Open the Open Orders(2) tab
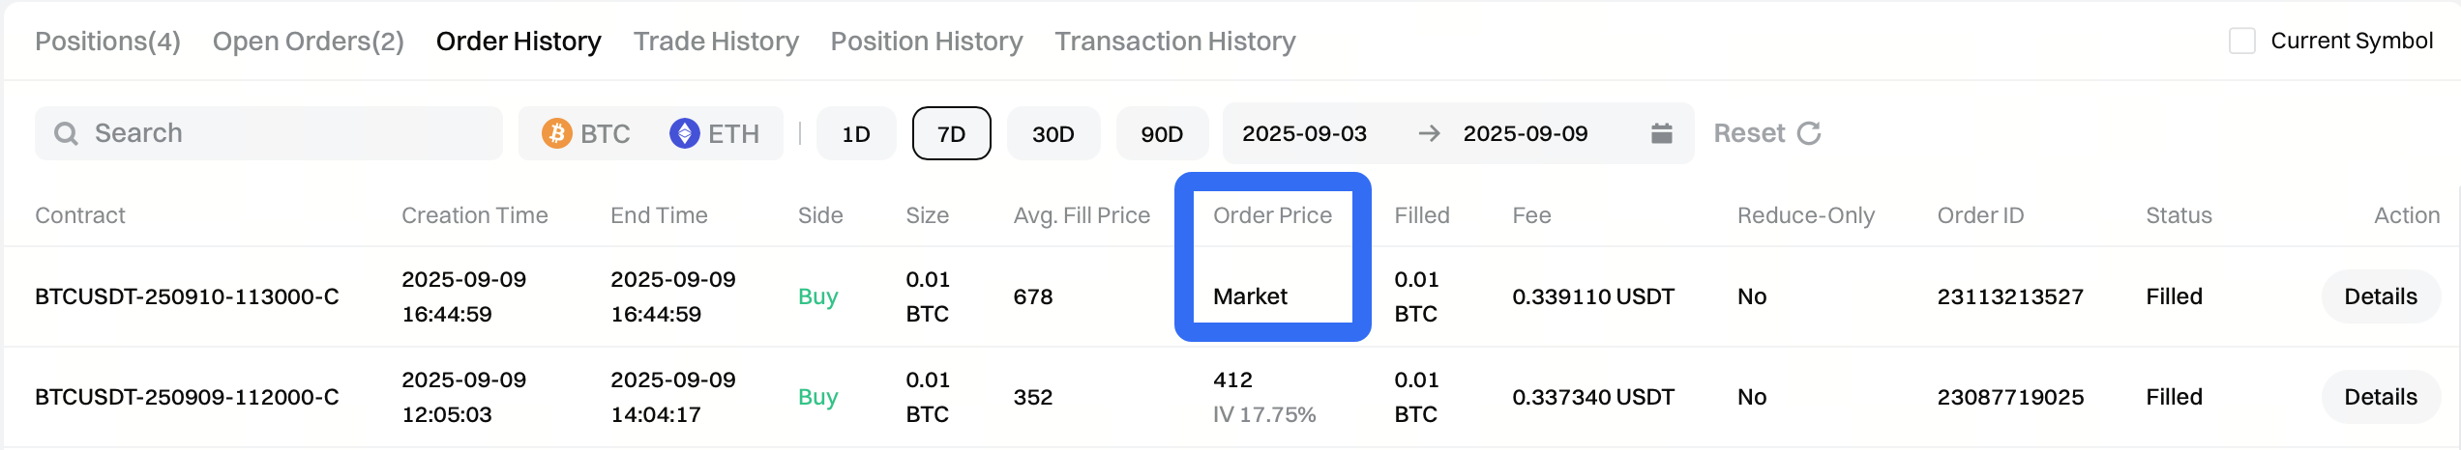 click(308, 42)
